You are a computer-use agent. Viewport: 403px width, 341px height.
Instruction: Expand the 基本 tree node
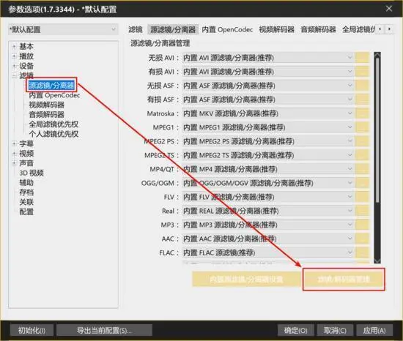point(14,47)
